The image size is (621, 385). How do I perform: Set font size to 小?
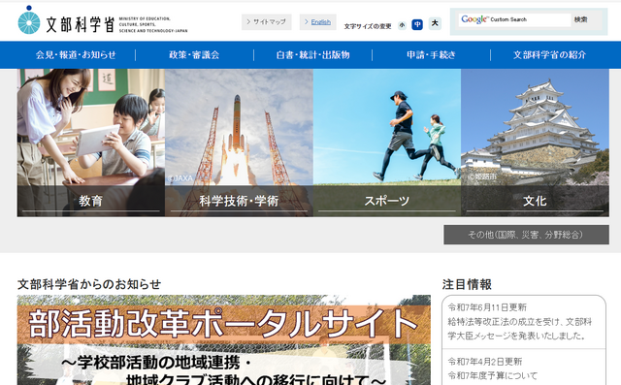coord(402,25)
